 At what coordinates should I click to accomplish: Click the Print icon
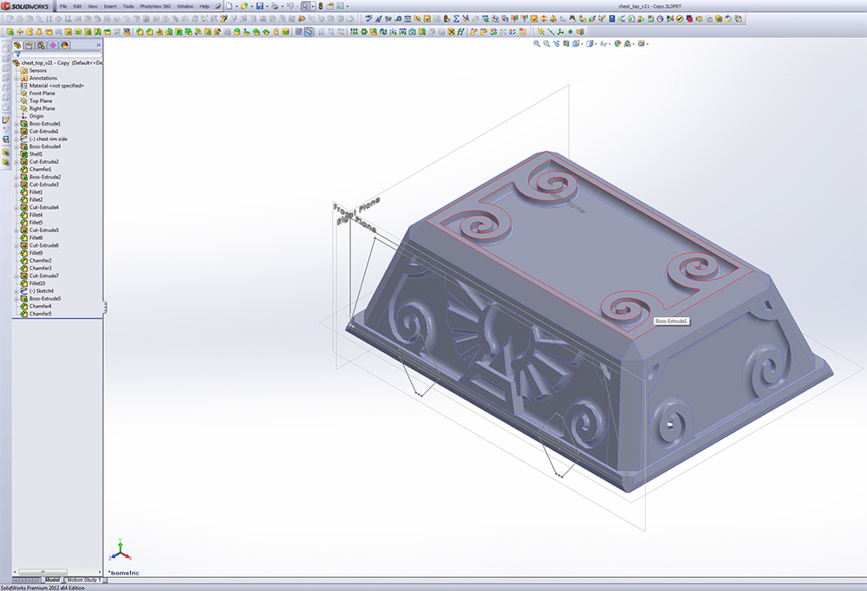point(275,6)
